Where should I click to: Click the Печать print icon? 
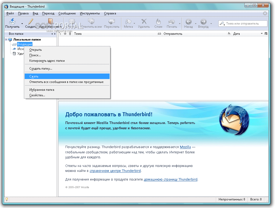tap(171, 21)
